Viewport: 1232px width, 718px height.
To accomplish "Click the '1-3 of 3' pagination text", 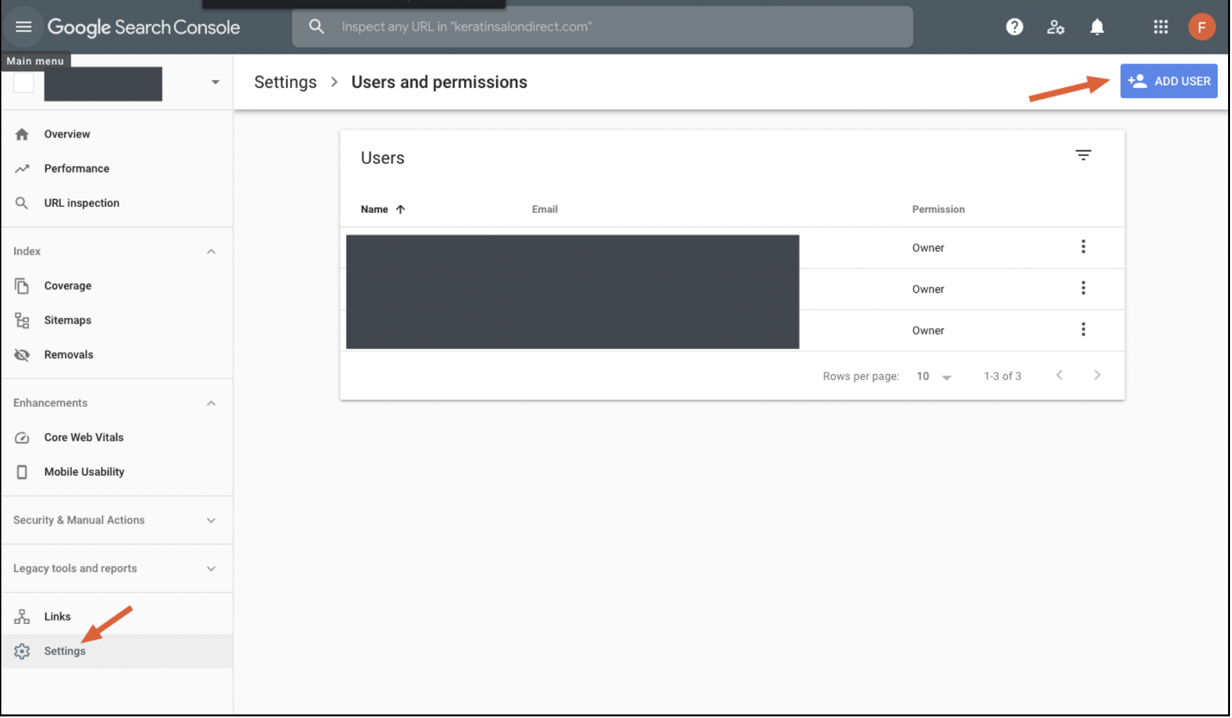I will (x=1002, y=377).
